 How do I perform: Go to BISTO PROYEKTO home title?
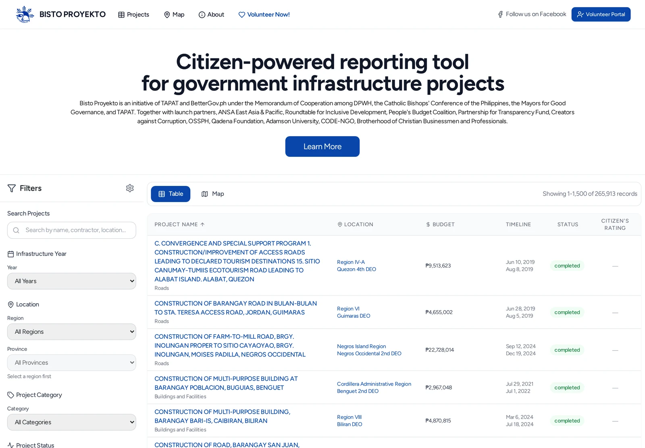(x=73, y=15)
